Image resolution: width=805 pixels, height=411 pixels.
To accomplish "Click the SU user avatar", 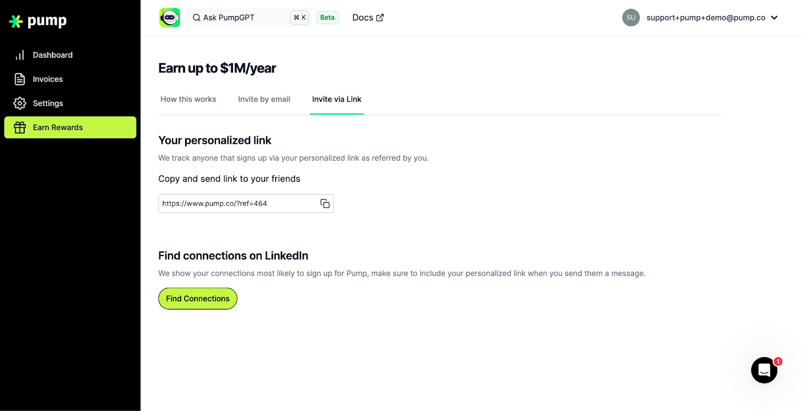I will click(630, 18).
